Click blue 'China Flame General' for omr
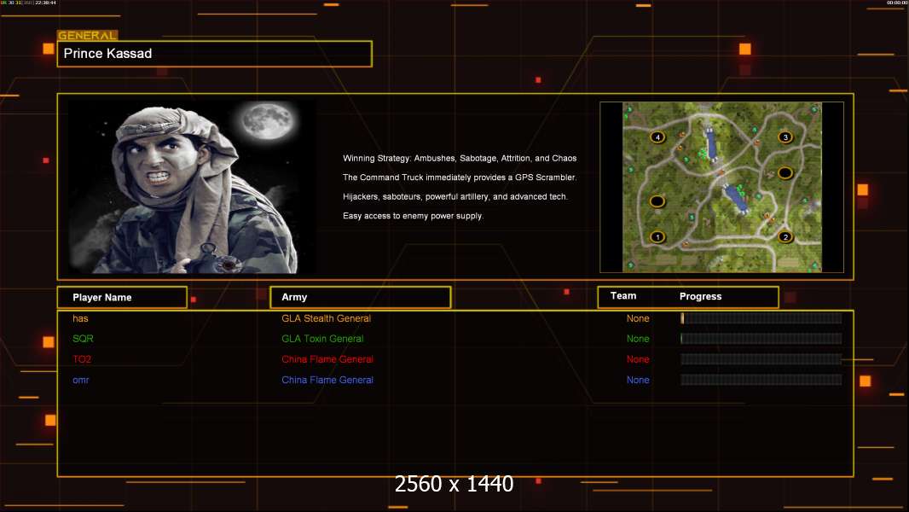The width and height of the screenshot is (909, 512). tap(327, 381)
